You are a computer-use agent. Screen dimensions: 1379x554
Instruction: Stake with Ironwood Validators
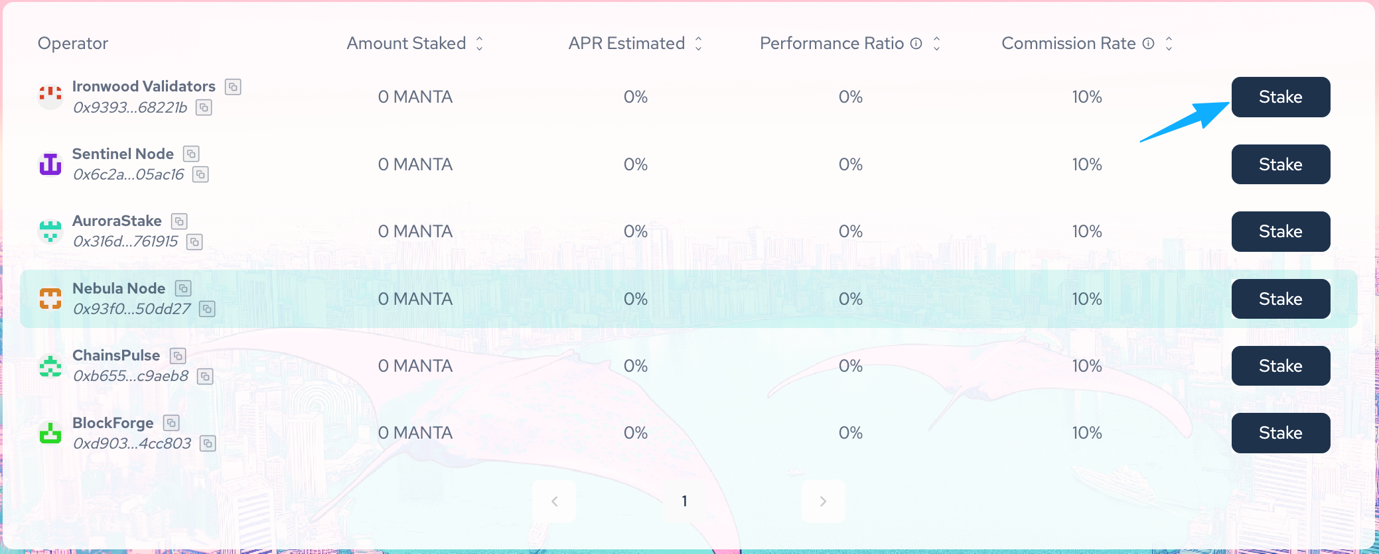tap(1280, 97)
